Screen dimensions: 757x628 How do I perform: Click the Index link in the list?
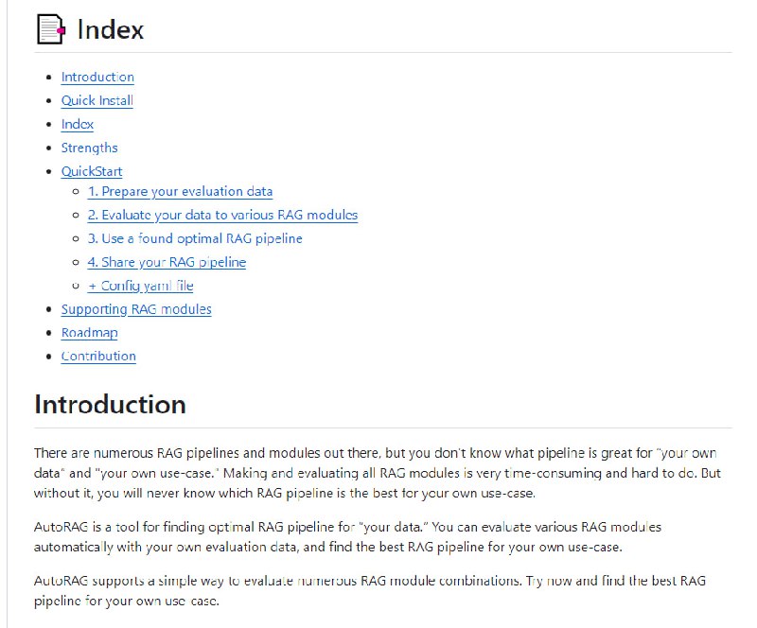(x=78, y=125)
